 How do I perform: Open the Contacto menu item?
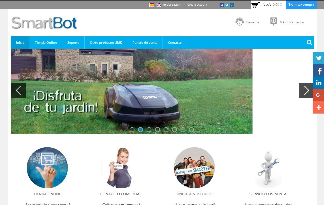[175, 43]
